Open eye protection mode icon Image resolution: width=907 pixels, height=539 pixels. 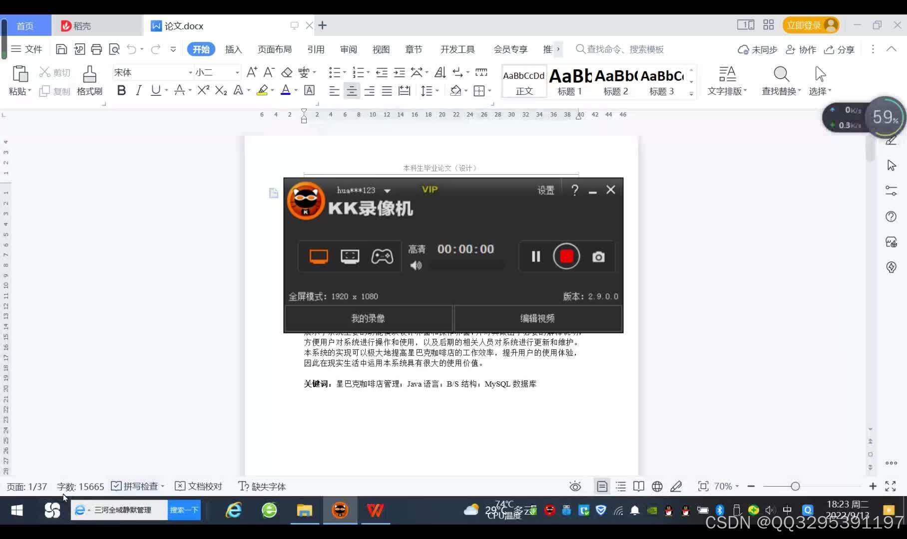[575, 486]
